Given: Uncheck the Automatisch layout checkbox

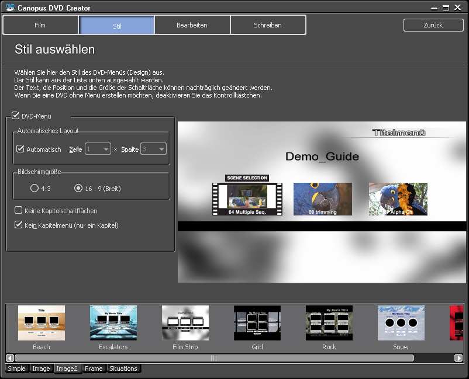Looking at the screenshot, I should pos(20,149).
